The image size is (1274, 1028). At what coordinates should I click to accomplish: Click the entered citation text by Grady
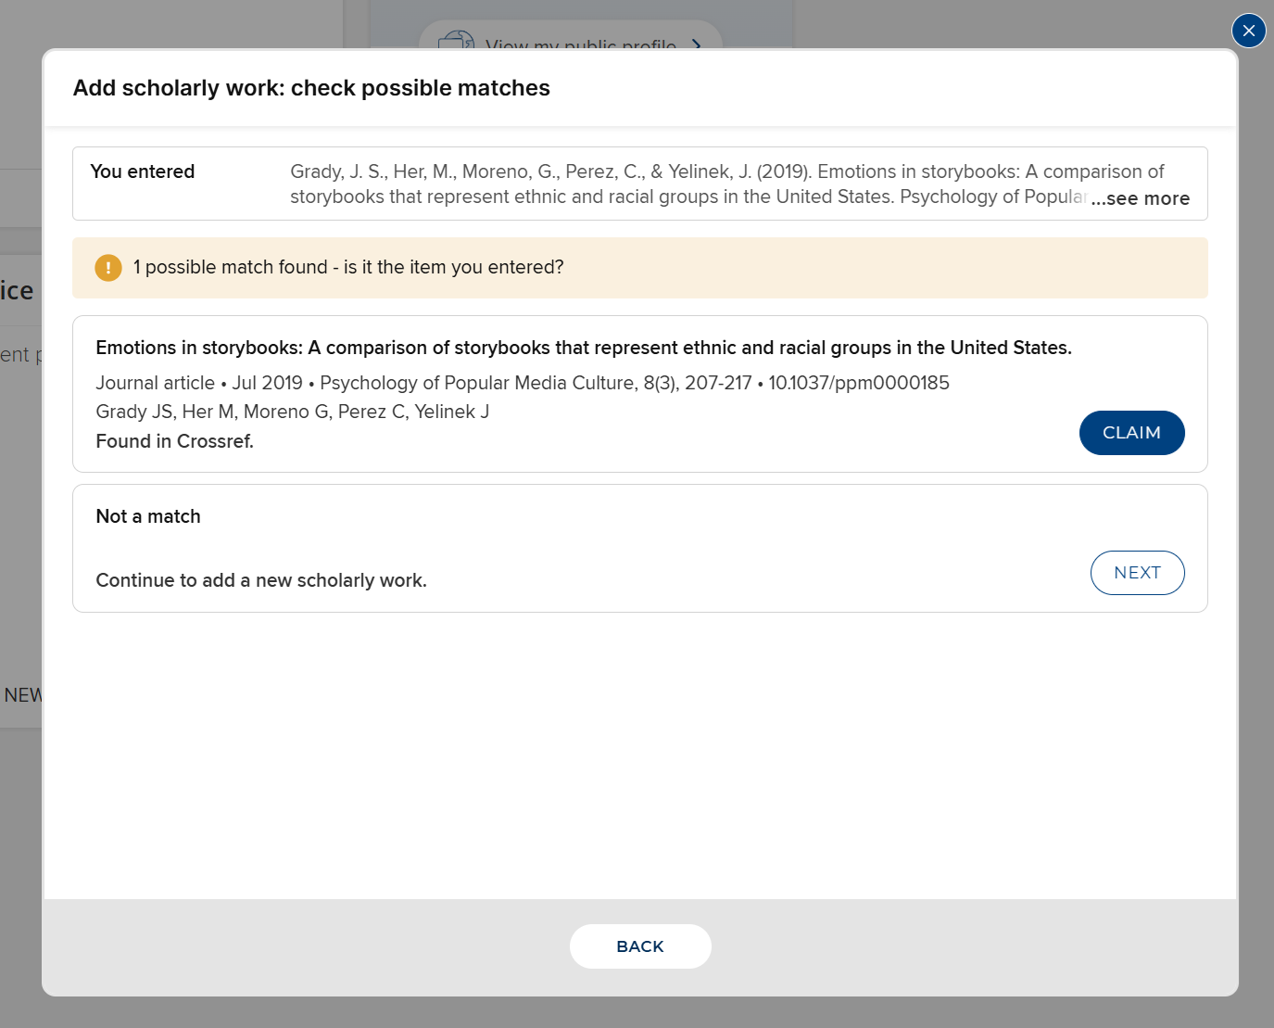tap(686, 184)
